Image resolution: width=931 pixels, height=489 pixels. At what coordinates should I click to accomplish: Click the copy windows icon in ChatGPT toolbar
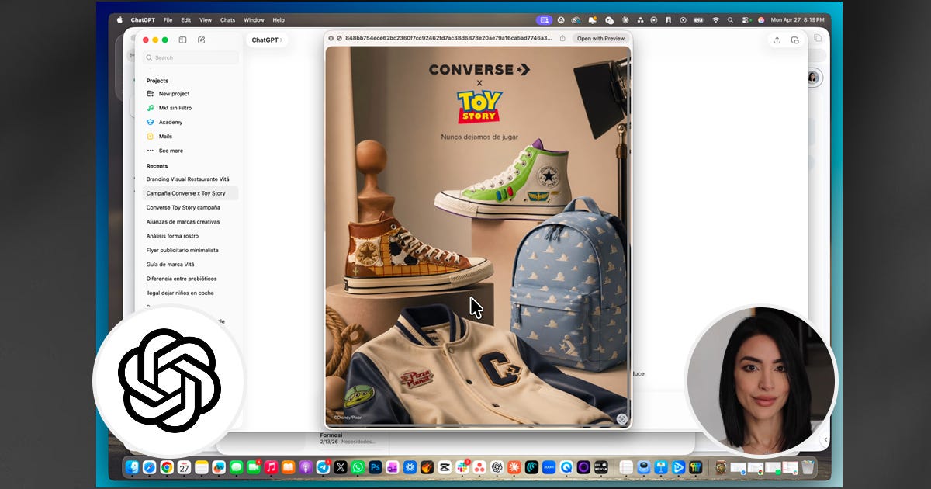794,40
